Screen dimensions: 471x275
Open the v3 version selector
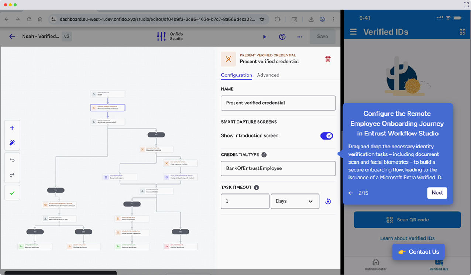(x=67, y=36)
